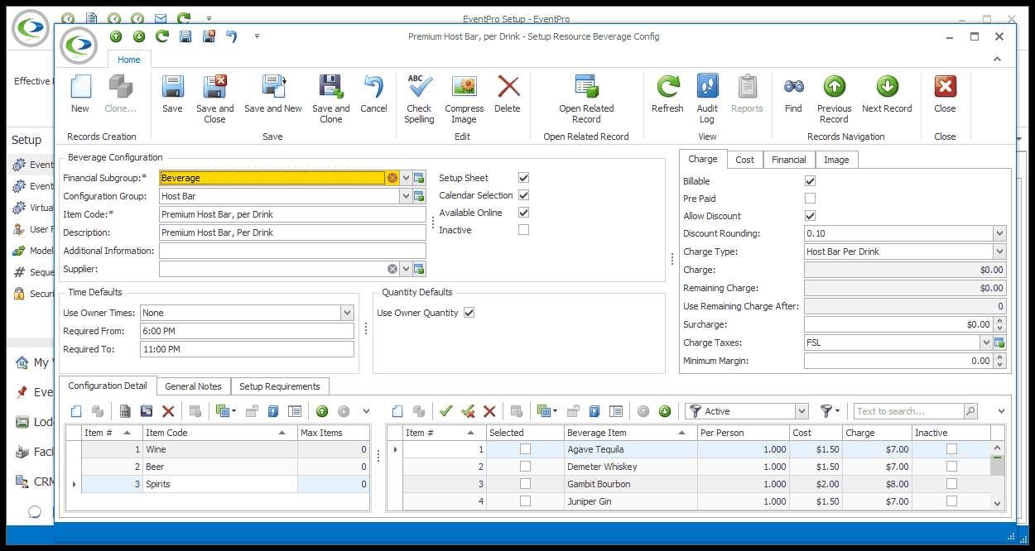Screen dimensions: 1035x551
Task: Click the quick access green up arrow icon
Action: coord(116,36)
